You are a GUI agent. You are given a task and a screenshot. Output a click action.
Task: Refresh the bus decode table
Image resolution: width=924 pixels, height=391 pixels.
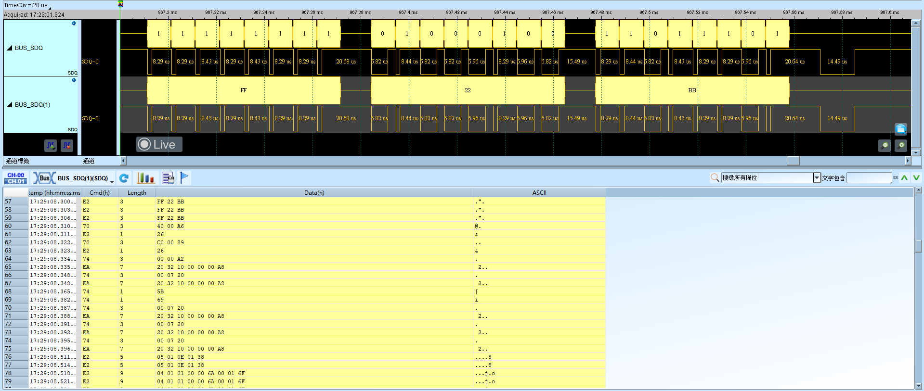(x=124, y=178)
